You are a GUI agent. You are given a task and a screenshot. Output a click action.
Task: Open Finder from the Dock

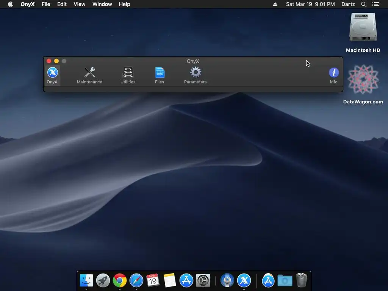[86, 280]
